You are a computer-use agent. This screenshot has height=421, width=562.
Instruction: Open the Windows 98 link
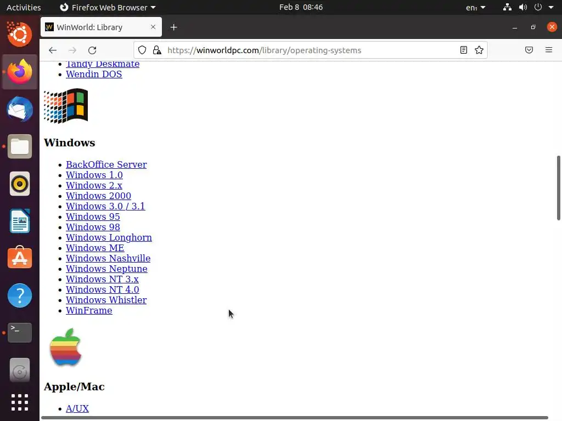93,226
